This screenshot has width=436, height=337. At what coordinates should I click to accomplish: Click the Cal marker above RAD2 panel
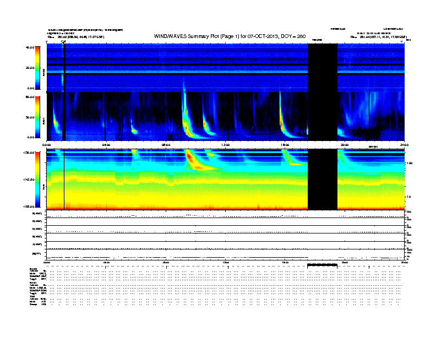tap(63, 41)
